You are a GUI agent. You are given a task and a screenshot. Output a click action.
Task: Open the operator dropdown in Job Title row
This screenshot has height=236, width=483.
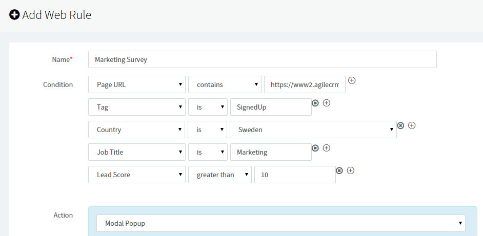click(x=208, y=152)
